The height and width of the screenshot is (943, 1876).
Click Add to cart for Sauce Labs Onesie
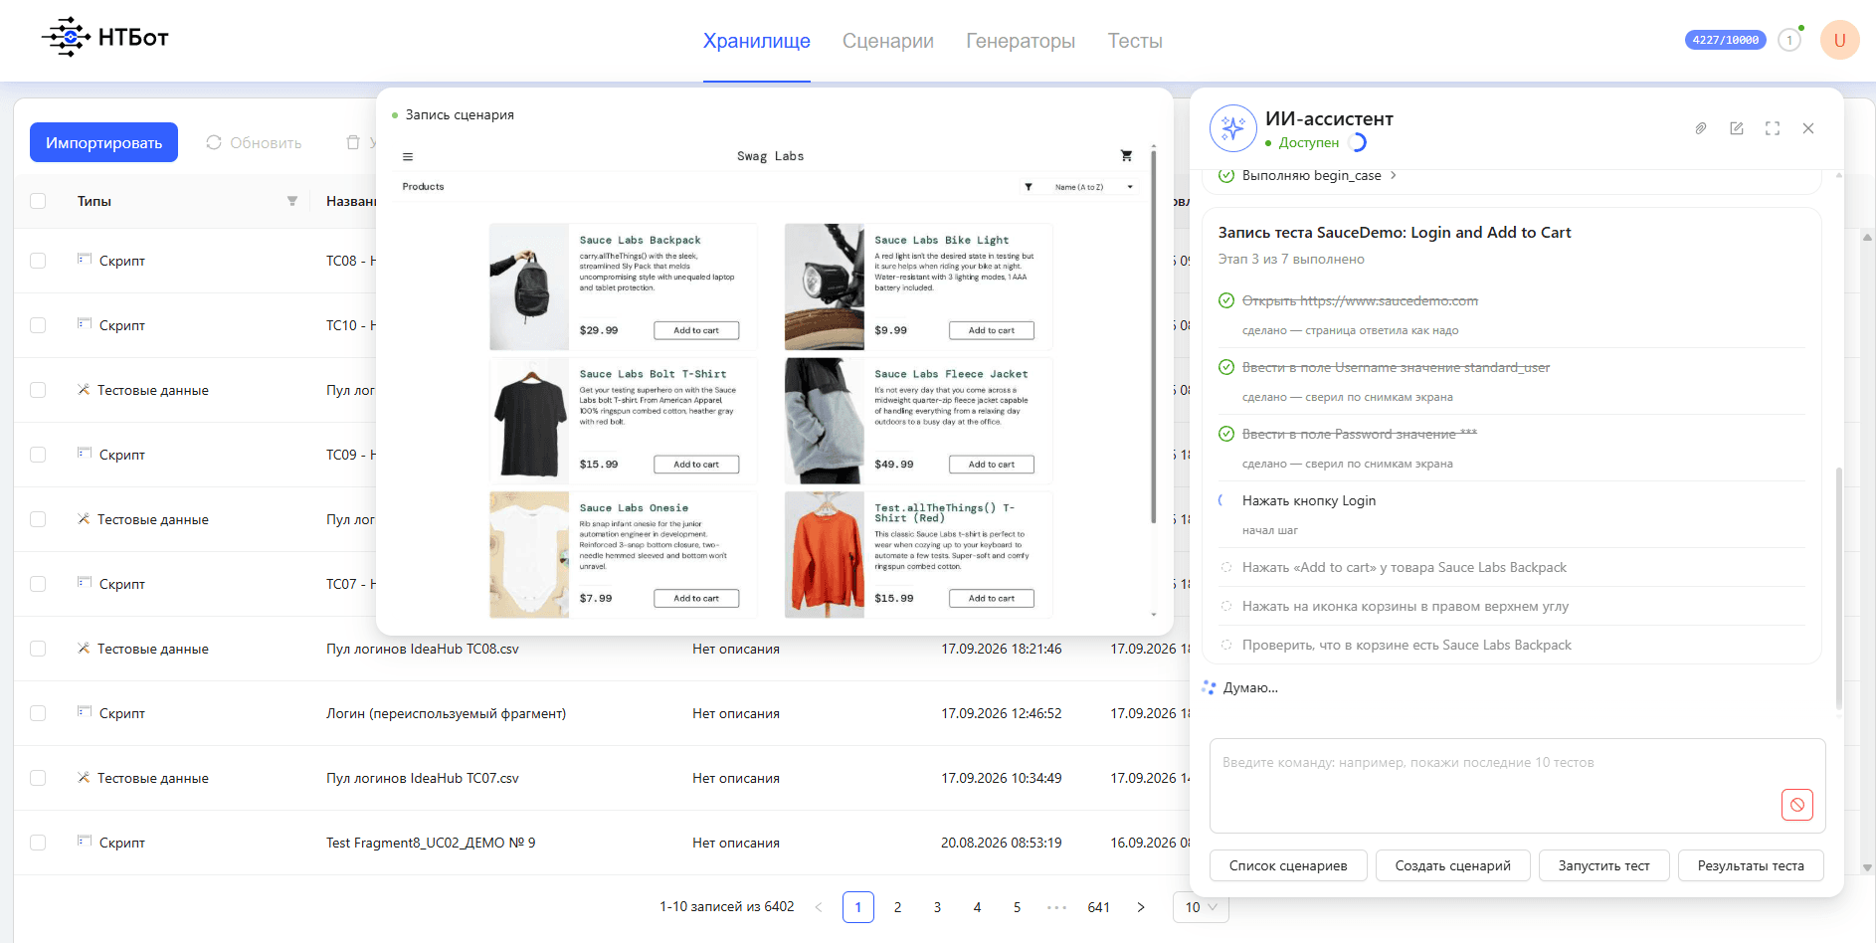(696, 598)
